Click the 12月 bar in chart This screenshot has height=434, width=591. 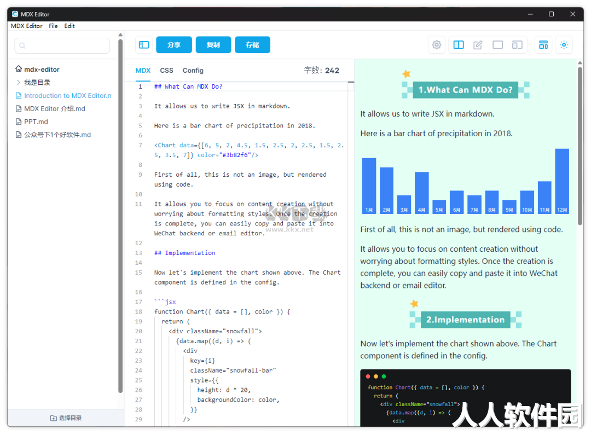[562, 181]
